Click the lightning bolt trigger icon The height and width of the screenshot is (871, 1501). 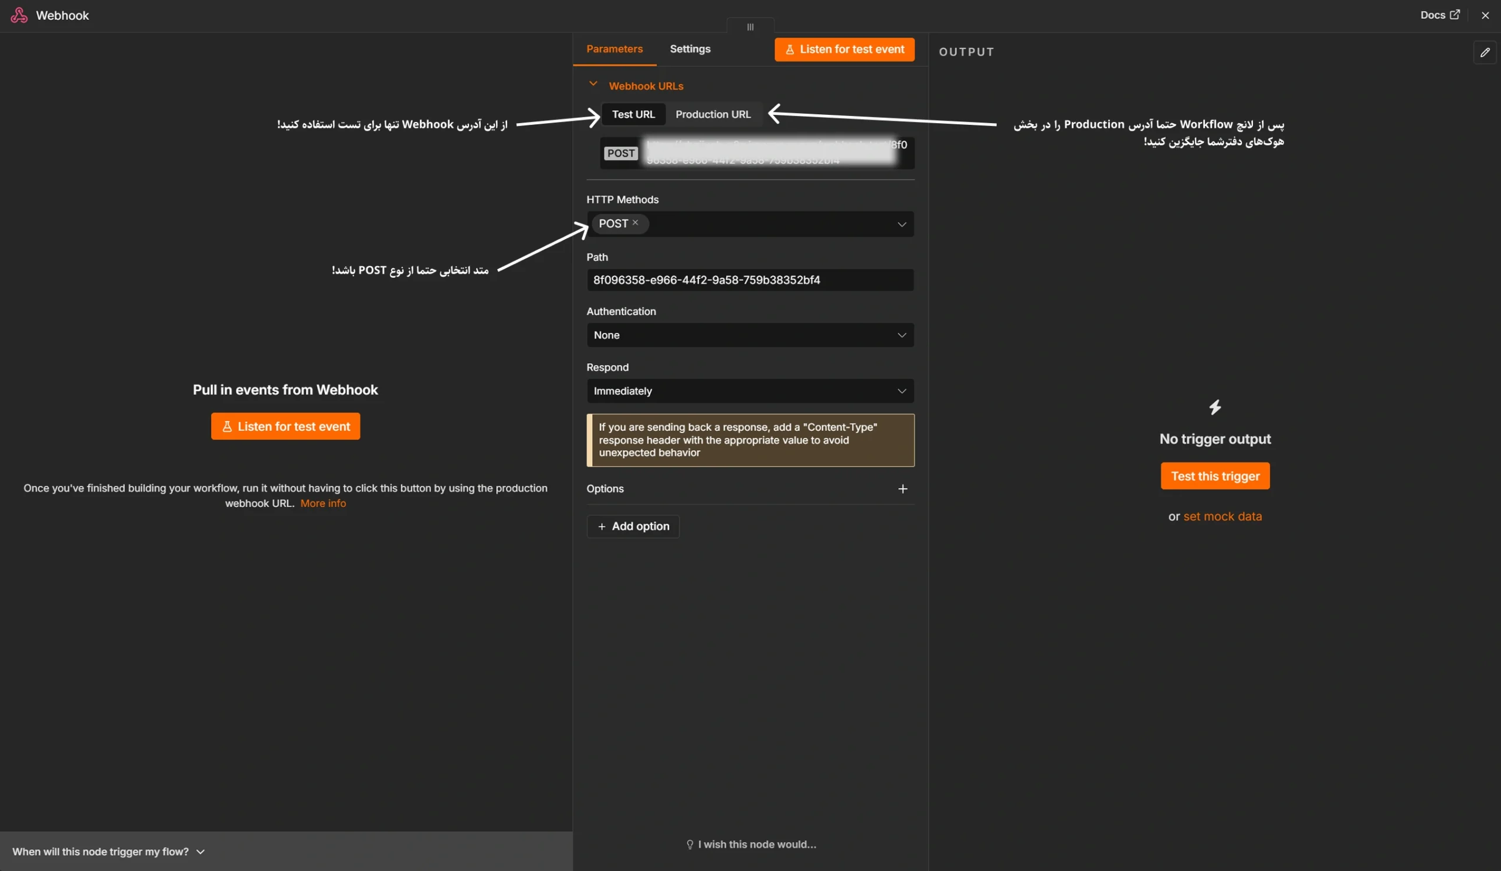(x=1215, y=407)
